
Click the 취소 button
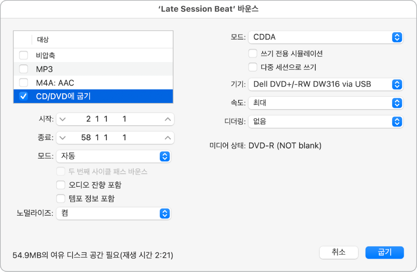click(339, 252)
